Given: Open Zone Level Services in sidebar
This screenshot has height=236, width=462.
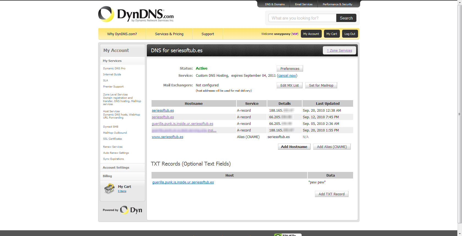Looking at the screenshot, I should point(115,94).
